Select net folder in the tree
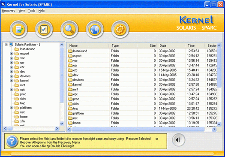Screen dimensions: 225x157 22,112
